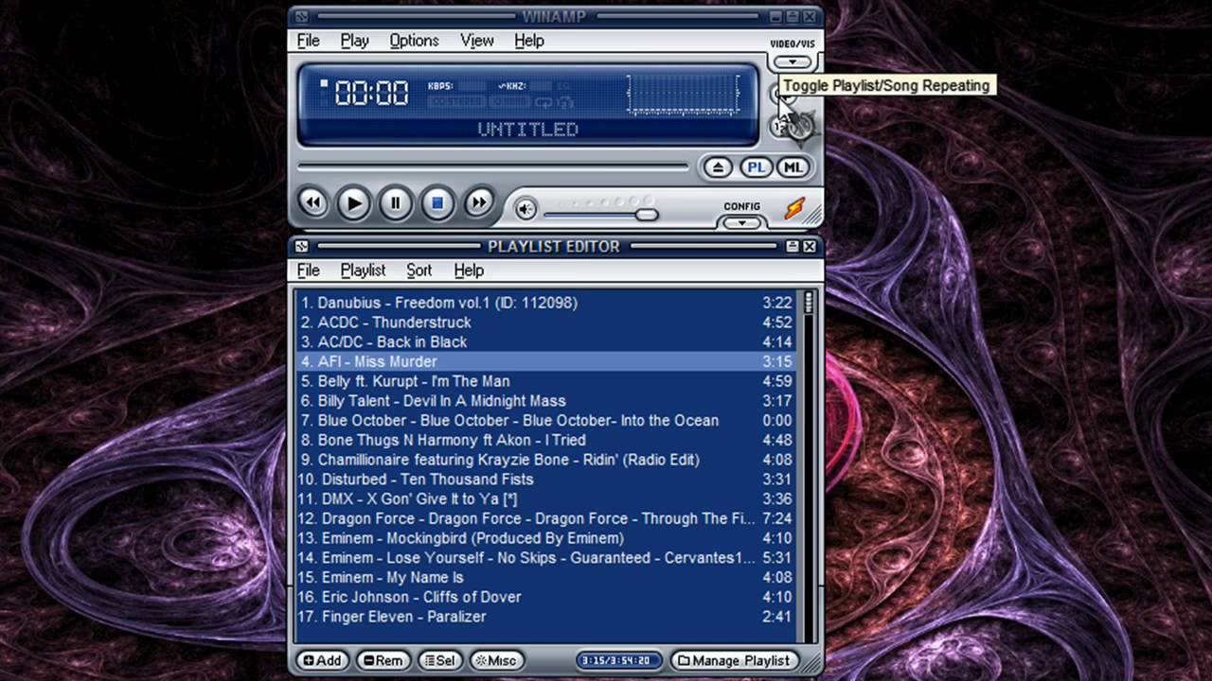
Task: Toggle the PL playlist editor button
Action: [756, 167]
